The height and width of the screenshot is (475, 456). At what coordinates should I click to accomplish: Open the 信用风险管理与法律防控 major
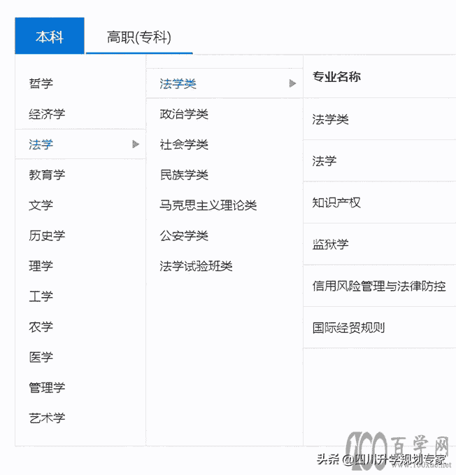(379, 286)
